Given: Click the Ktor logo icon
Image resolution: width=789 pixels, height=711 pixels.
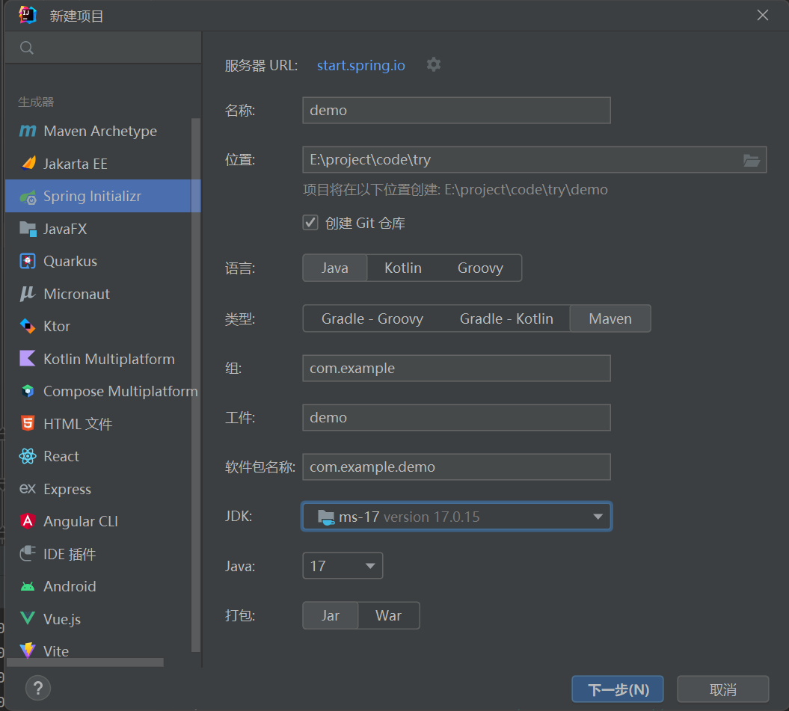Looking at the screenshot, I should click(x=28, y=326).
